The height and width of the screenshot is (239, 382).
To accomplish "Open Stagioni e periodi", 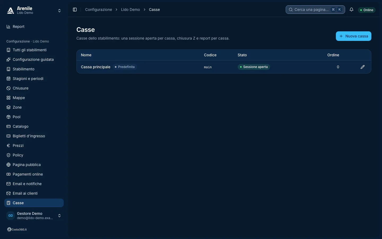I will coord(34,79).
